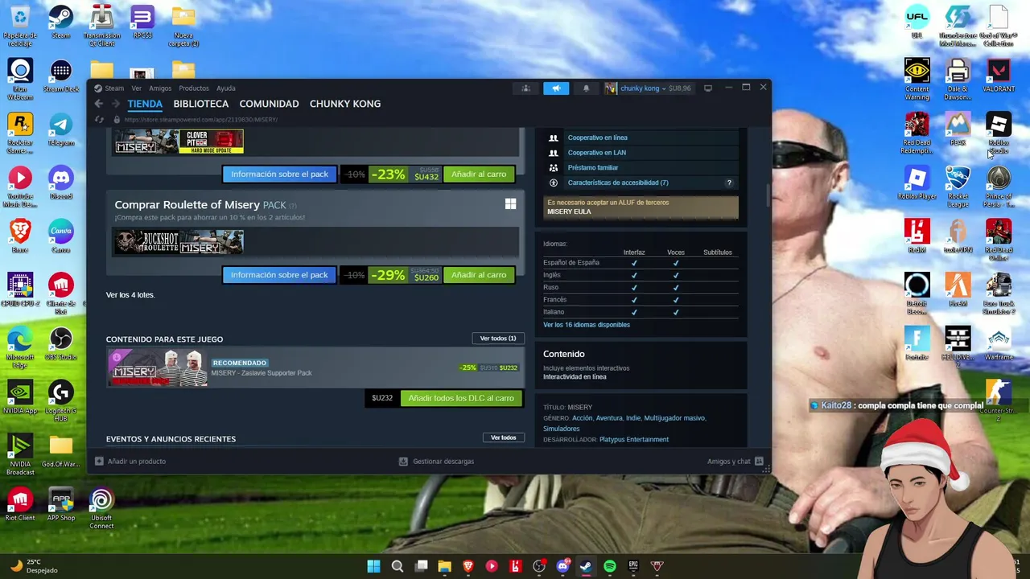Reload the Steam store page
This screenshot has width=1030, height=579.
(x=100, y=119)
